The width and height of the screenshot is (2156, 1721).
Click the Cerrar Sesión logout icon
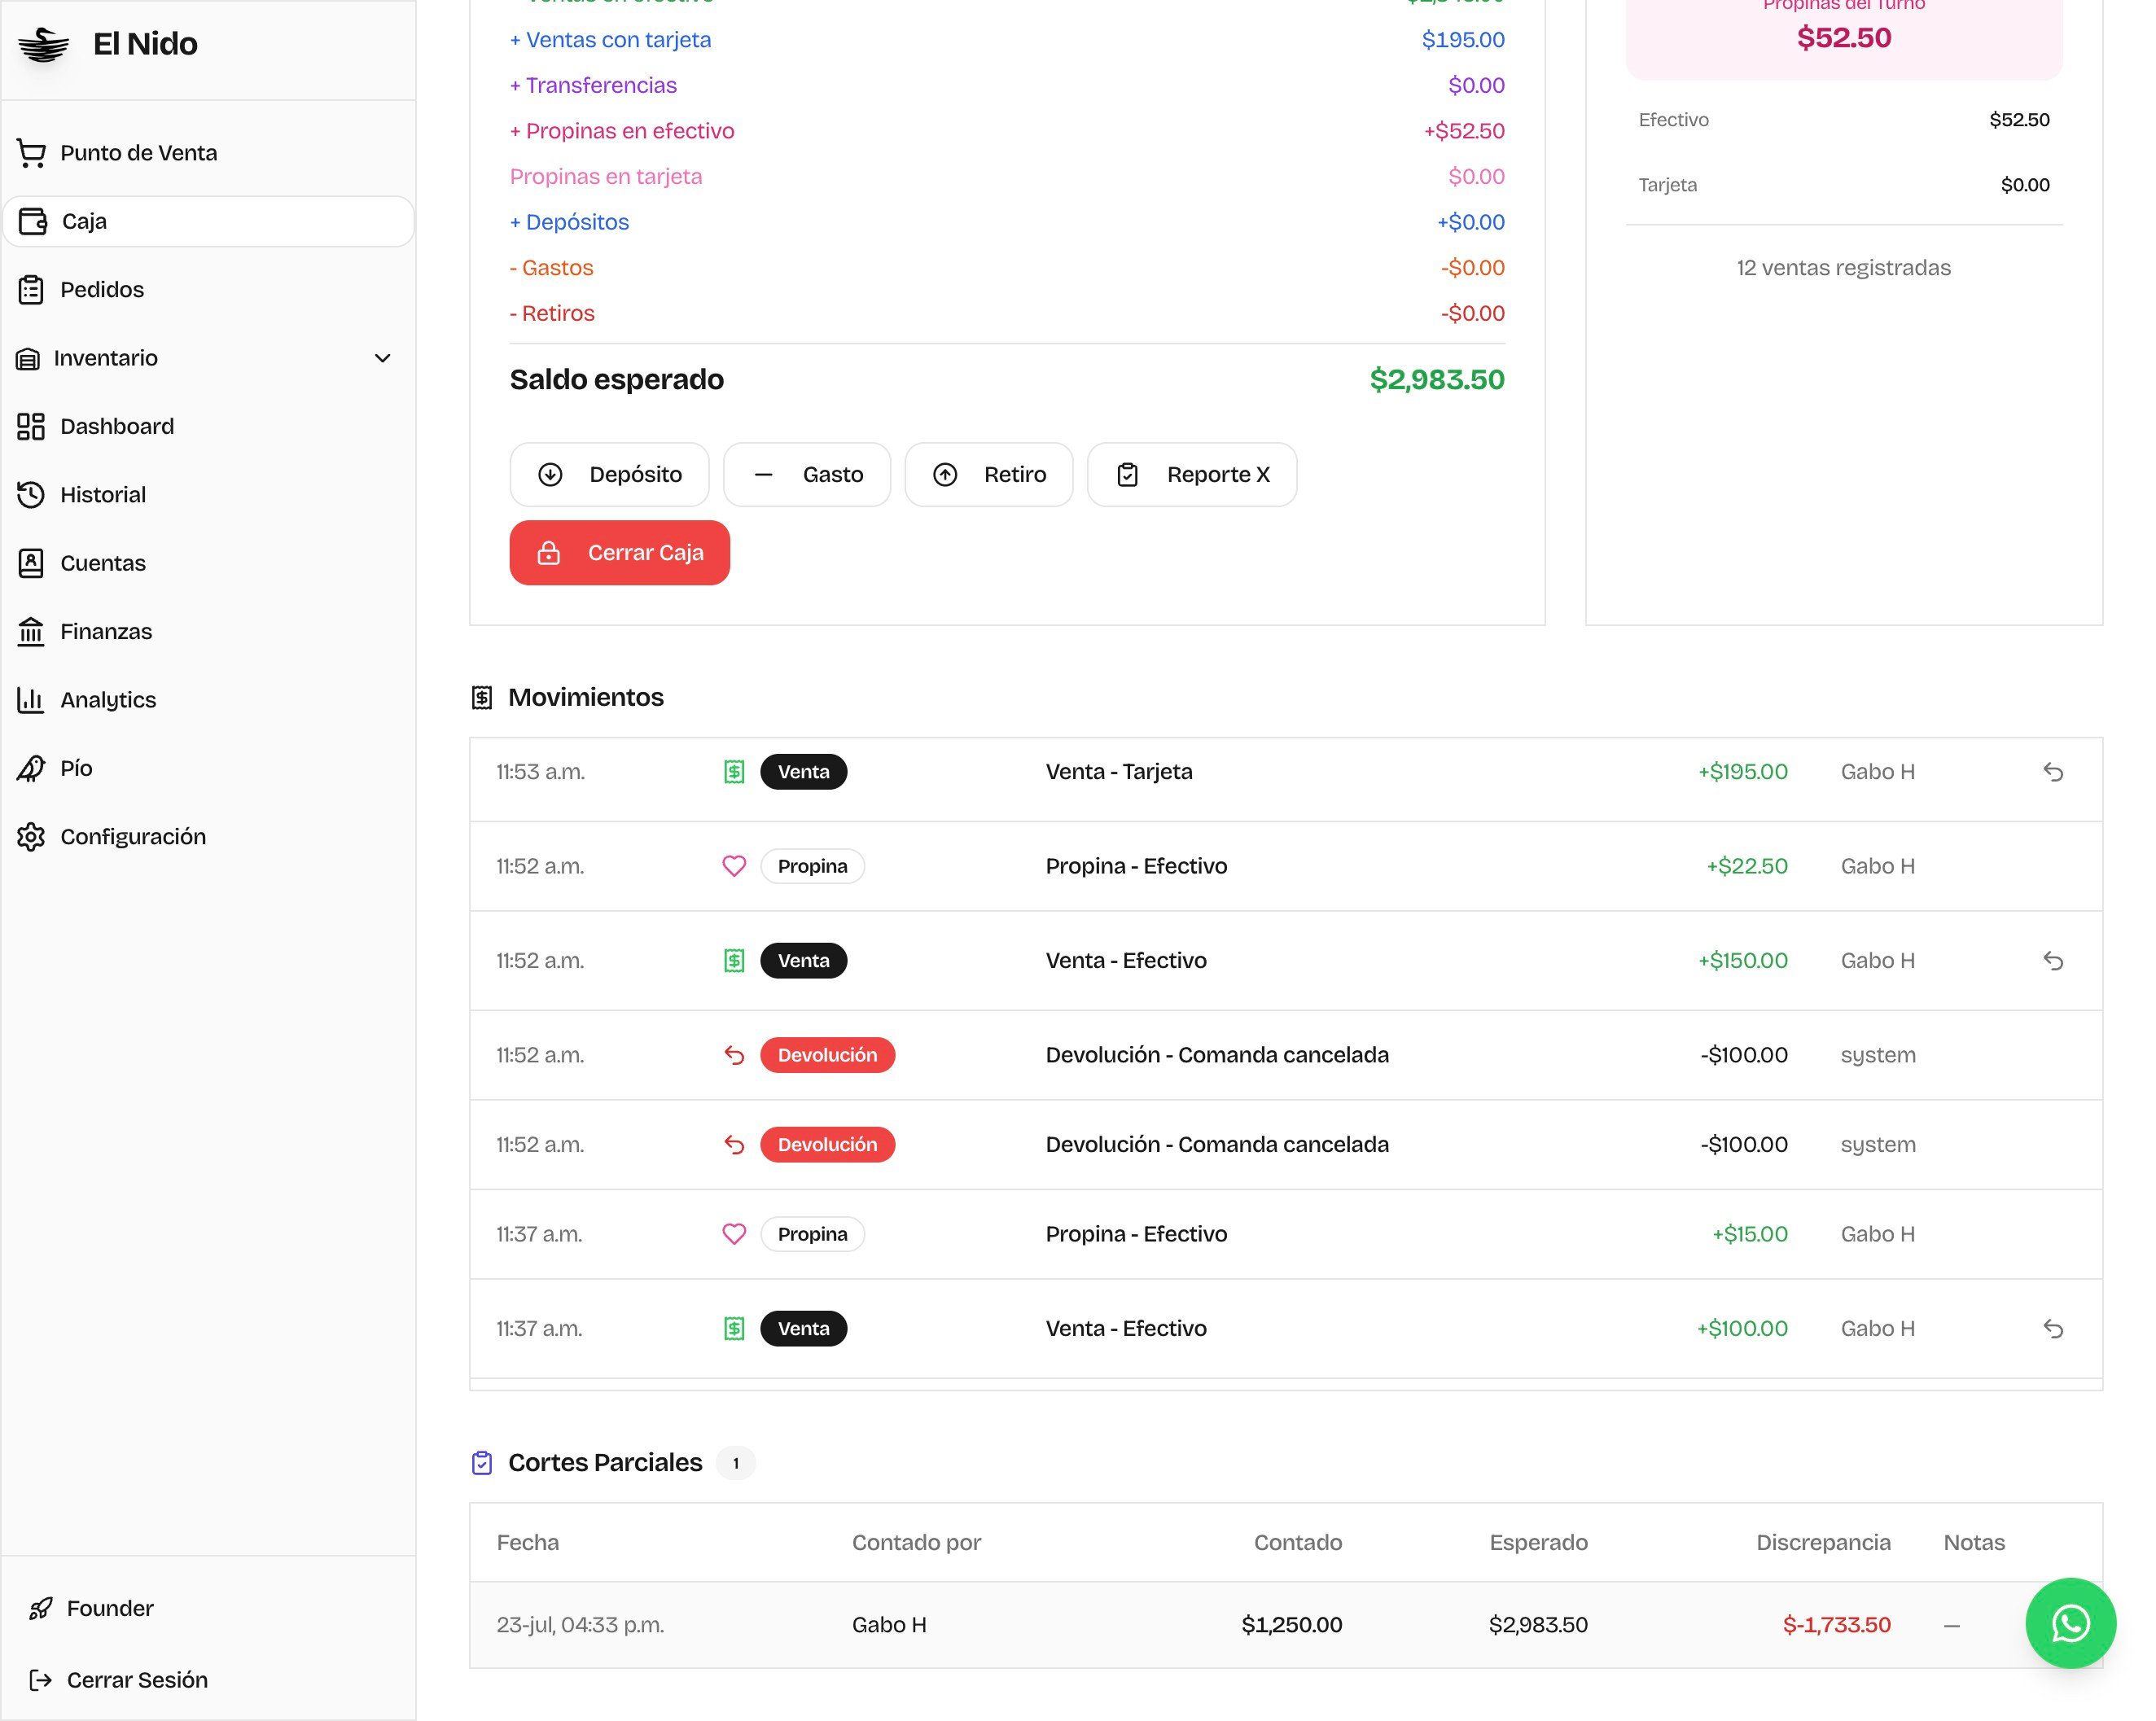(41, 1680)
